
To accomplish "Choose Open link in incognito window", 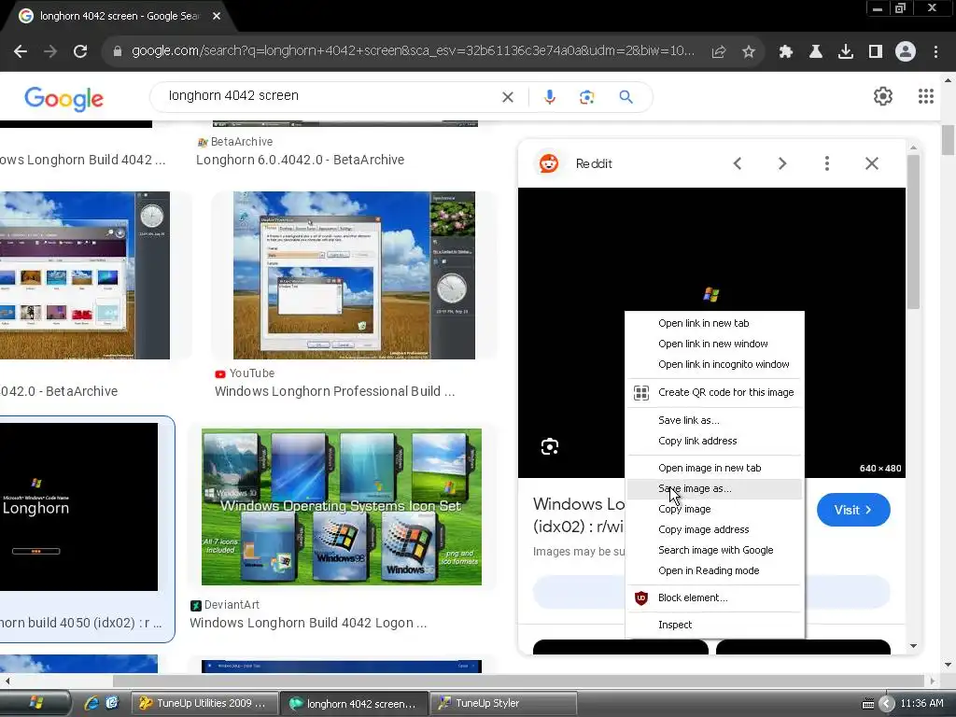I will coord(714,365).
